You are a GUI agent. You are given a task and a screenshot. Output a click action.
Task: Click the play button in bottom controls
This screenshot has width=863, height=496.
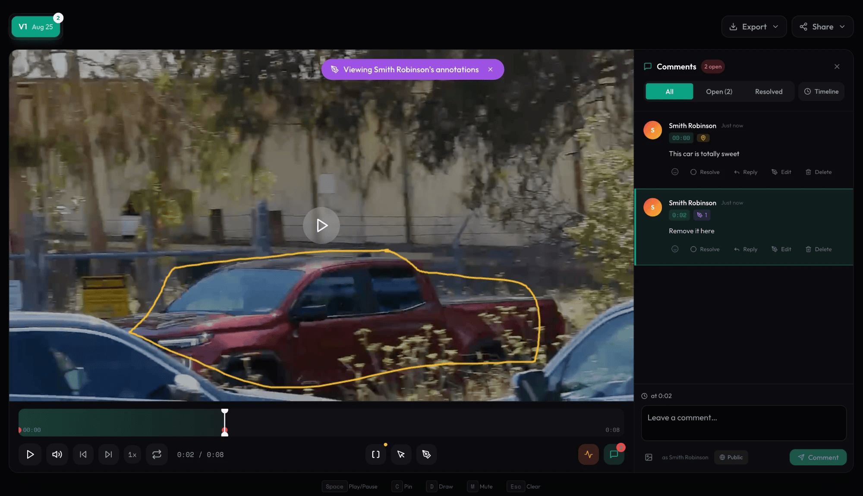pos(30,455)
